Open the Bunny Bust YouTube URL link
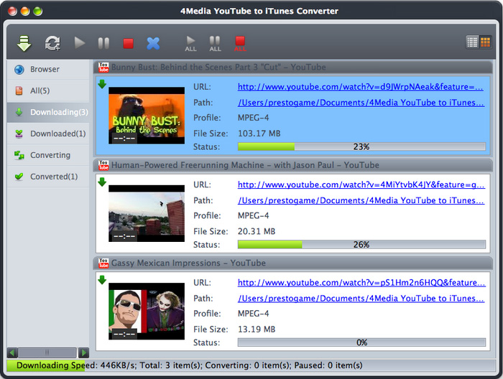The image size is (503, 379). coord(360,87)
